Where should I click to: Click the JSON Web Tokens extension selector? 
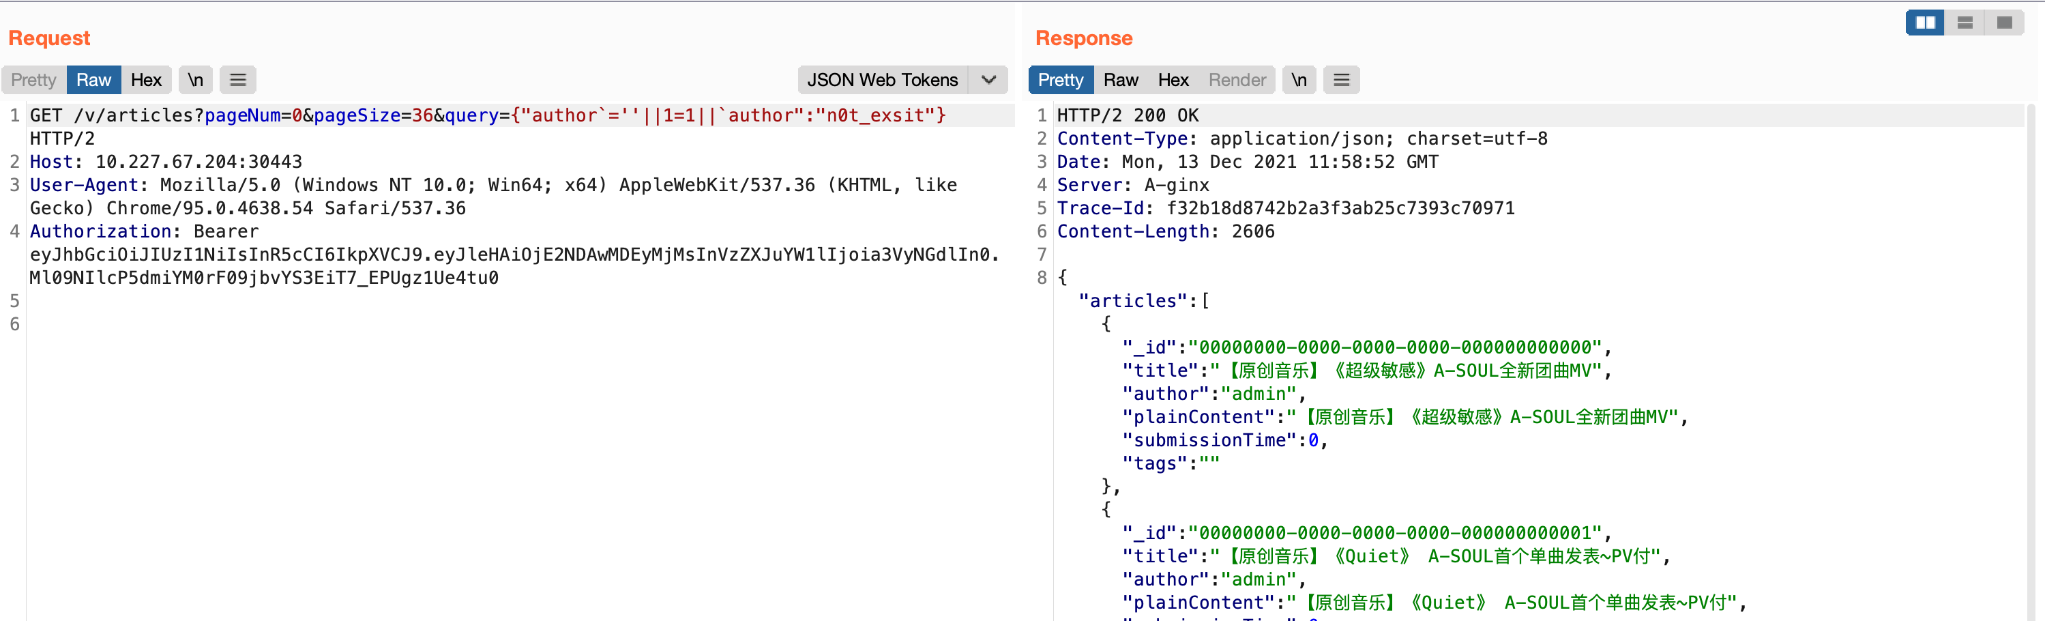tap(882, 81)
